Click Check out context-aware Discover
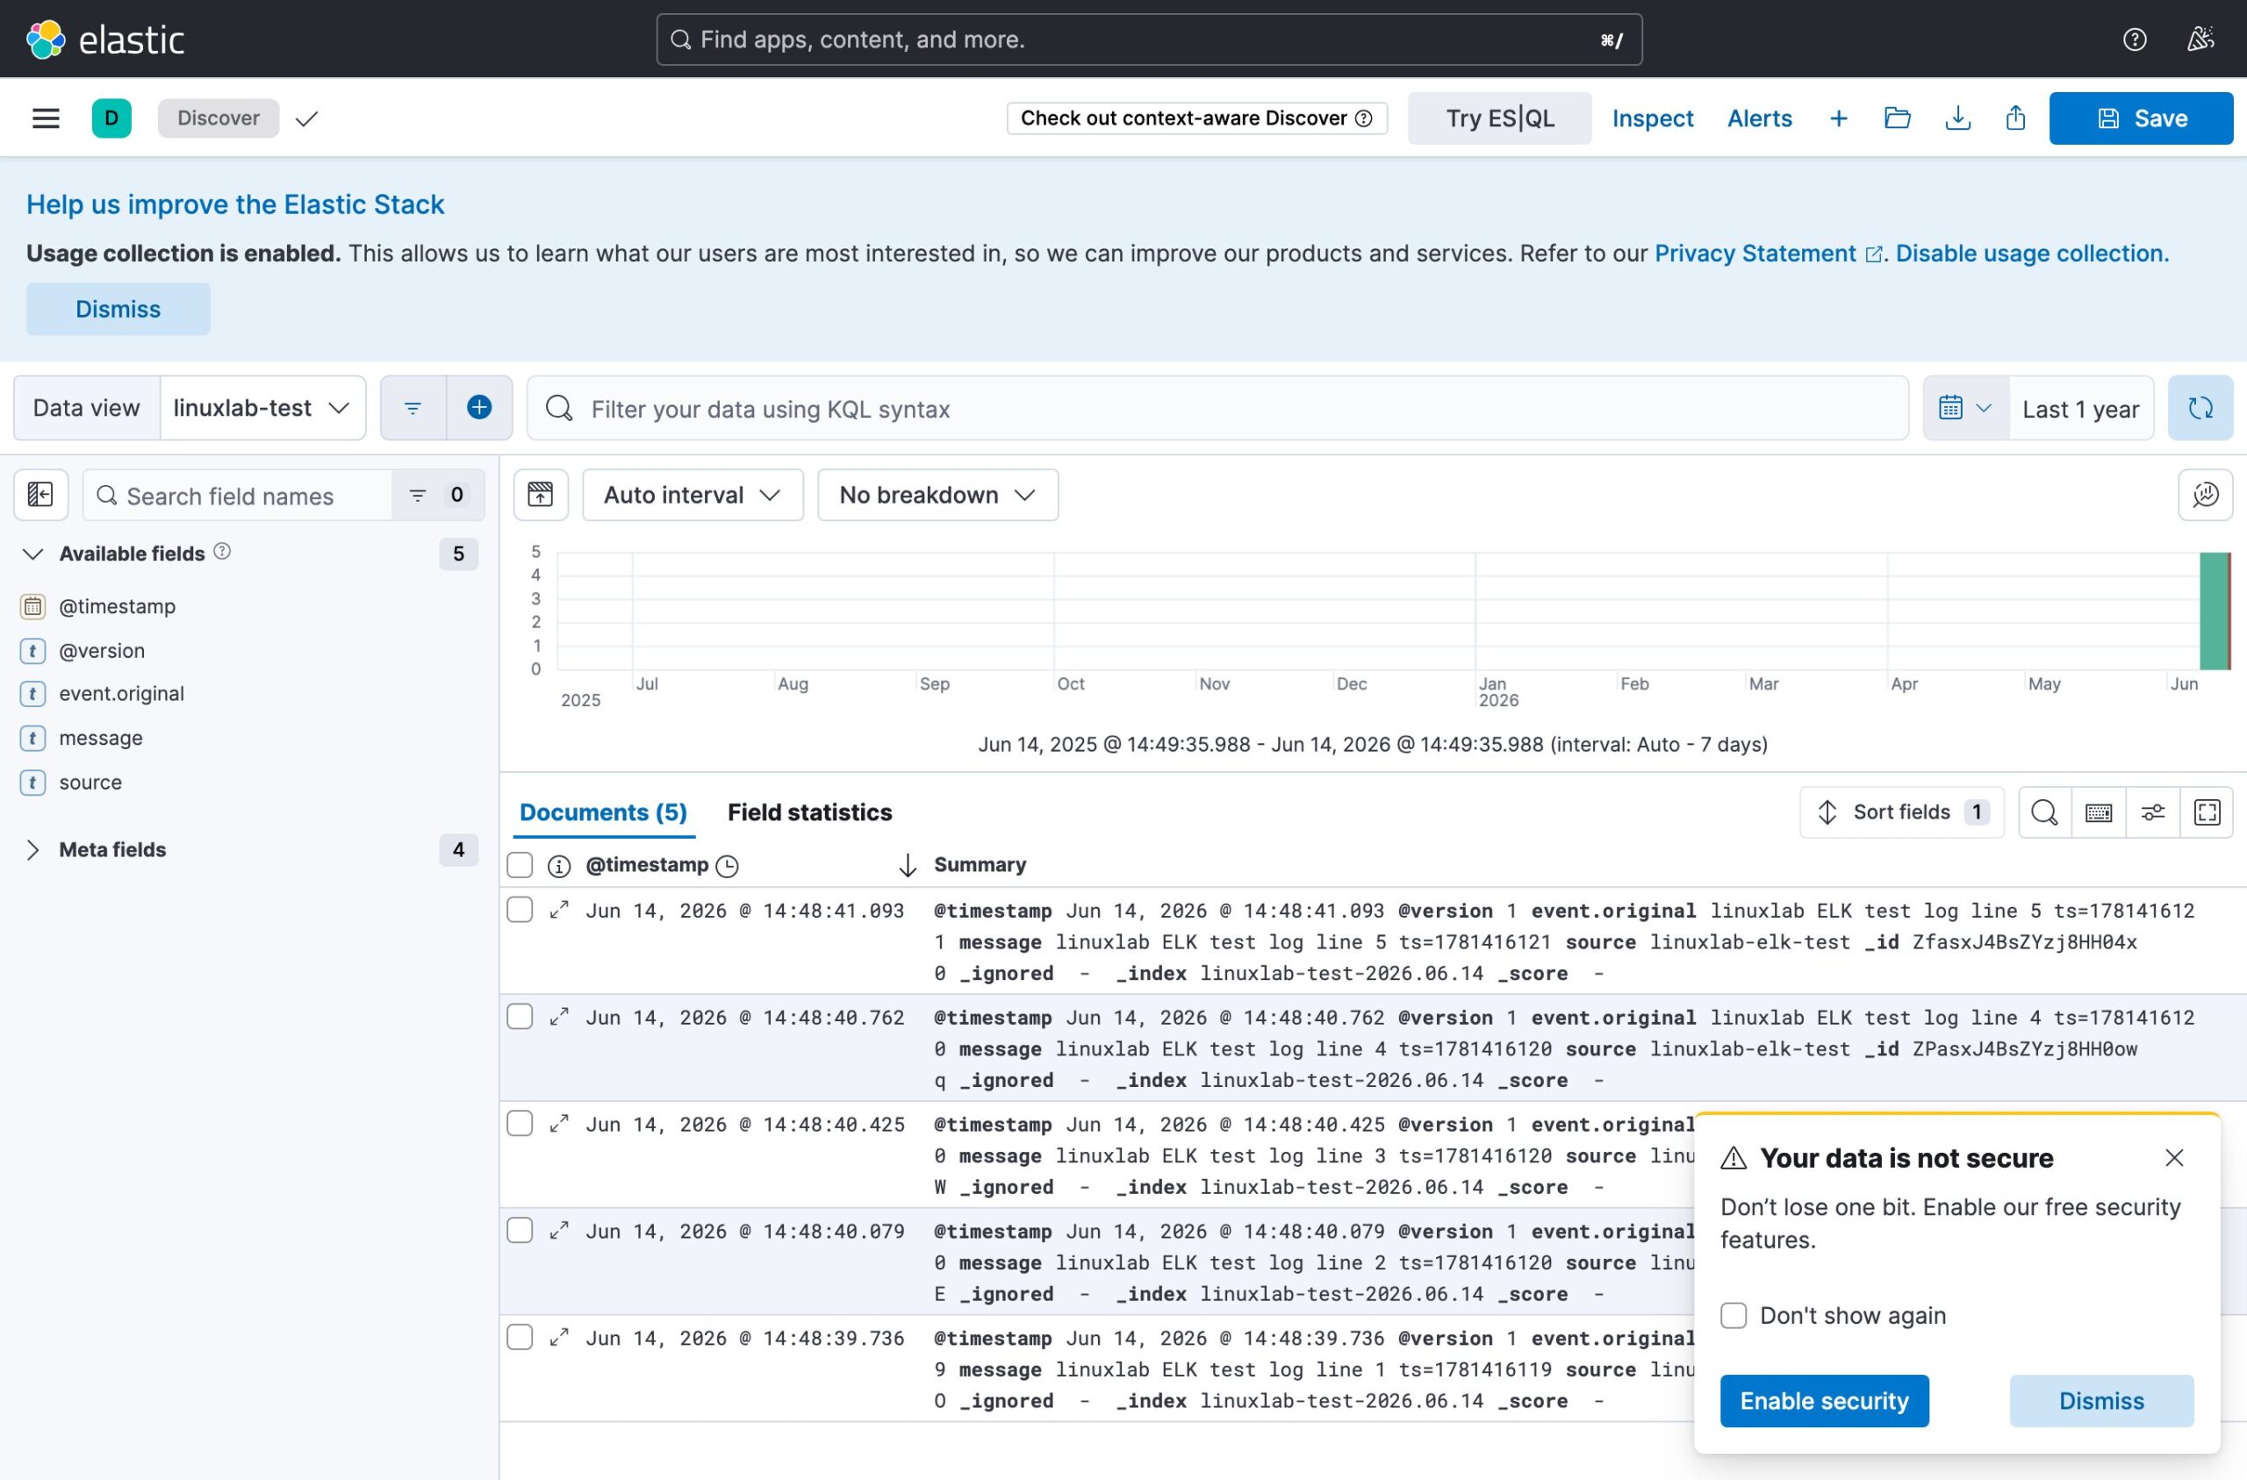 coord(1196,118)
